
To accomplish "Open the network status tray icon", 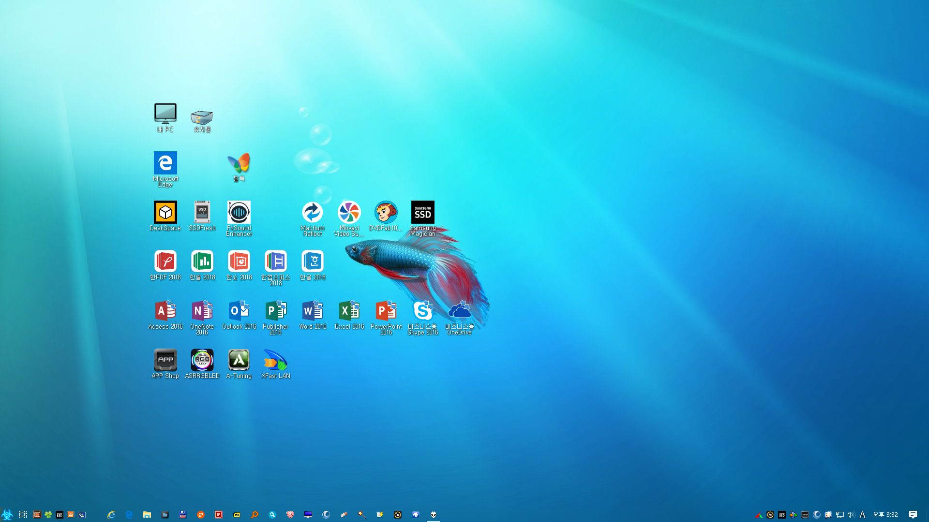I will click(x=840, y=514).
